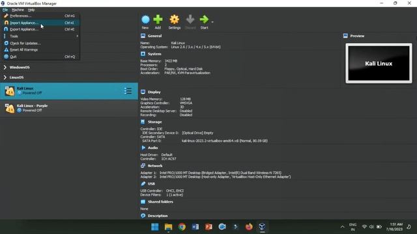Viewport: 417px width, 234px height.
Task: Click the Preview panel icon
Action: [x=345, y=36]
